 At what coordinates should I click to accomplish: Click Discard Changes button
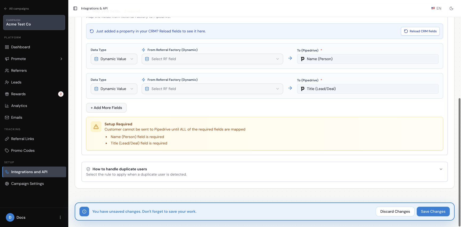coord(395,212)
